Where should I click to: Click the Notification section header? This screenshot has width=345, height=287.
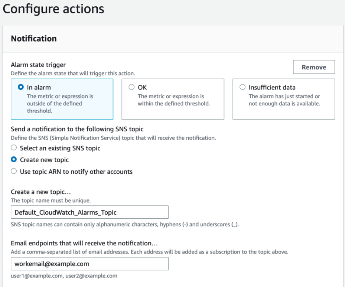pyautogui.click(x=34, y=38)
